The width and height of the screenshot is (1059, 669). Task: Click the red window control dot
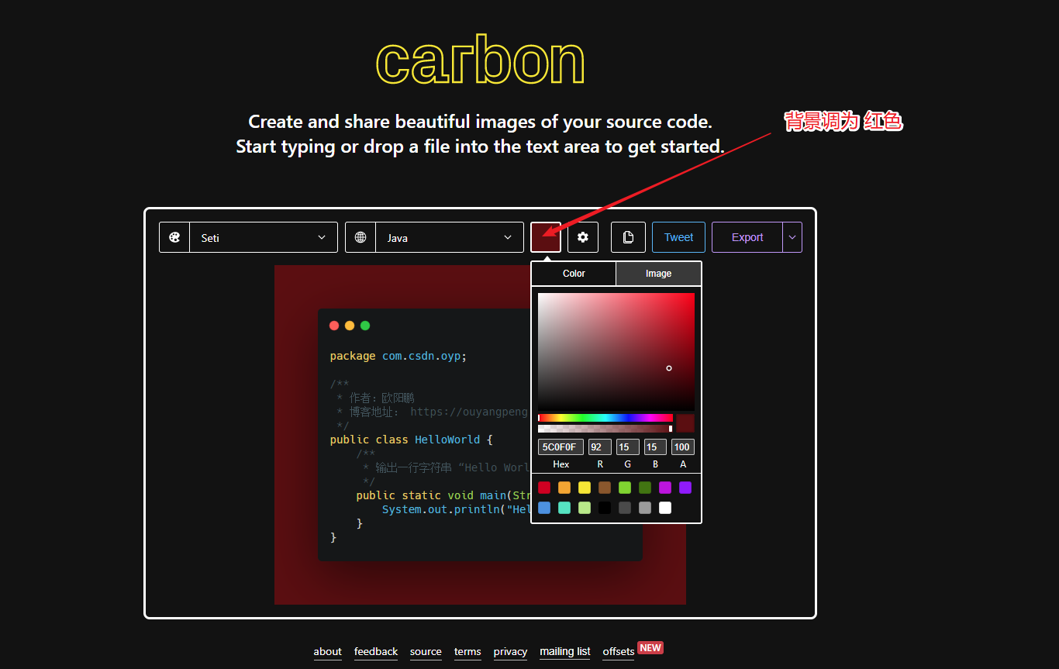pos(334,326)
